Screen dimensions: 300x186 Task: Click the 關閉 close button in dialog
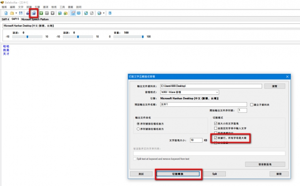pos(279,174)
